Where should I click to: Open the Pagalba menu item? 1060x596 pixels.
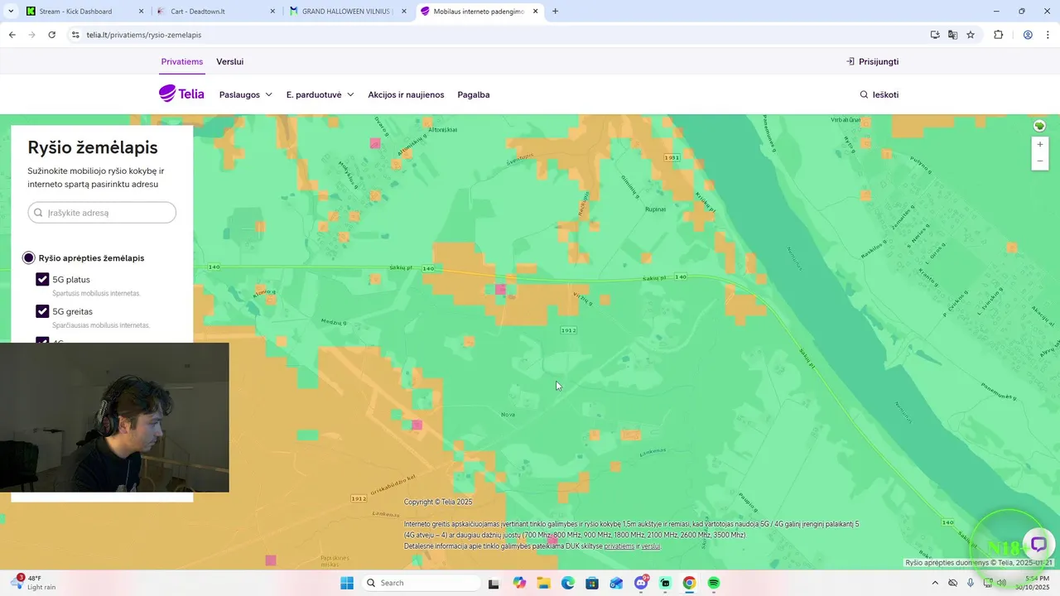point(474,94)
